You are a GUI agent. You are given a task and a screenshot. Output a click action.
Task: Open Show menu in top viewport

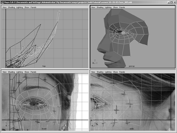point(27,7)
